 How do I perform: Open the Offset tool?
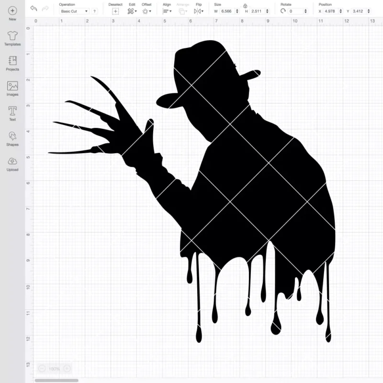coord(146,11)
